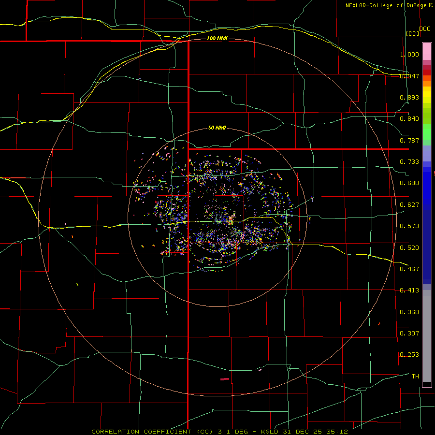The width and height of the screenshot is (435, 435).
Task: Click the 0.307 scale value
Action: (409, 333)
